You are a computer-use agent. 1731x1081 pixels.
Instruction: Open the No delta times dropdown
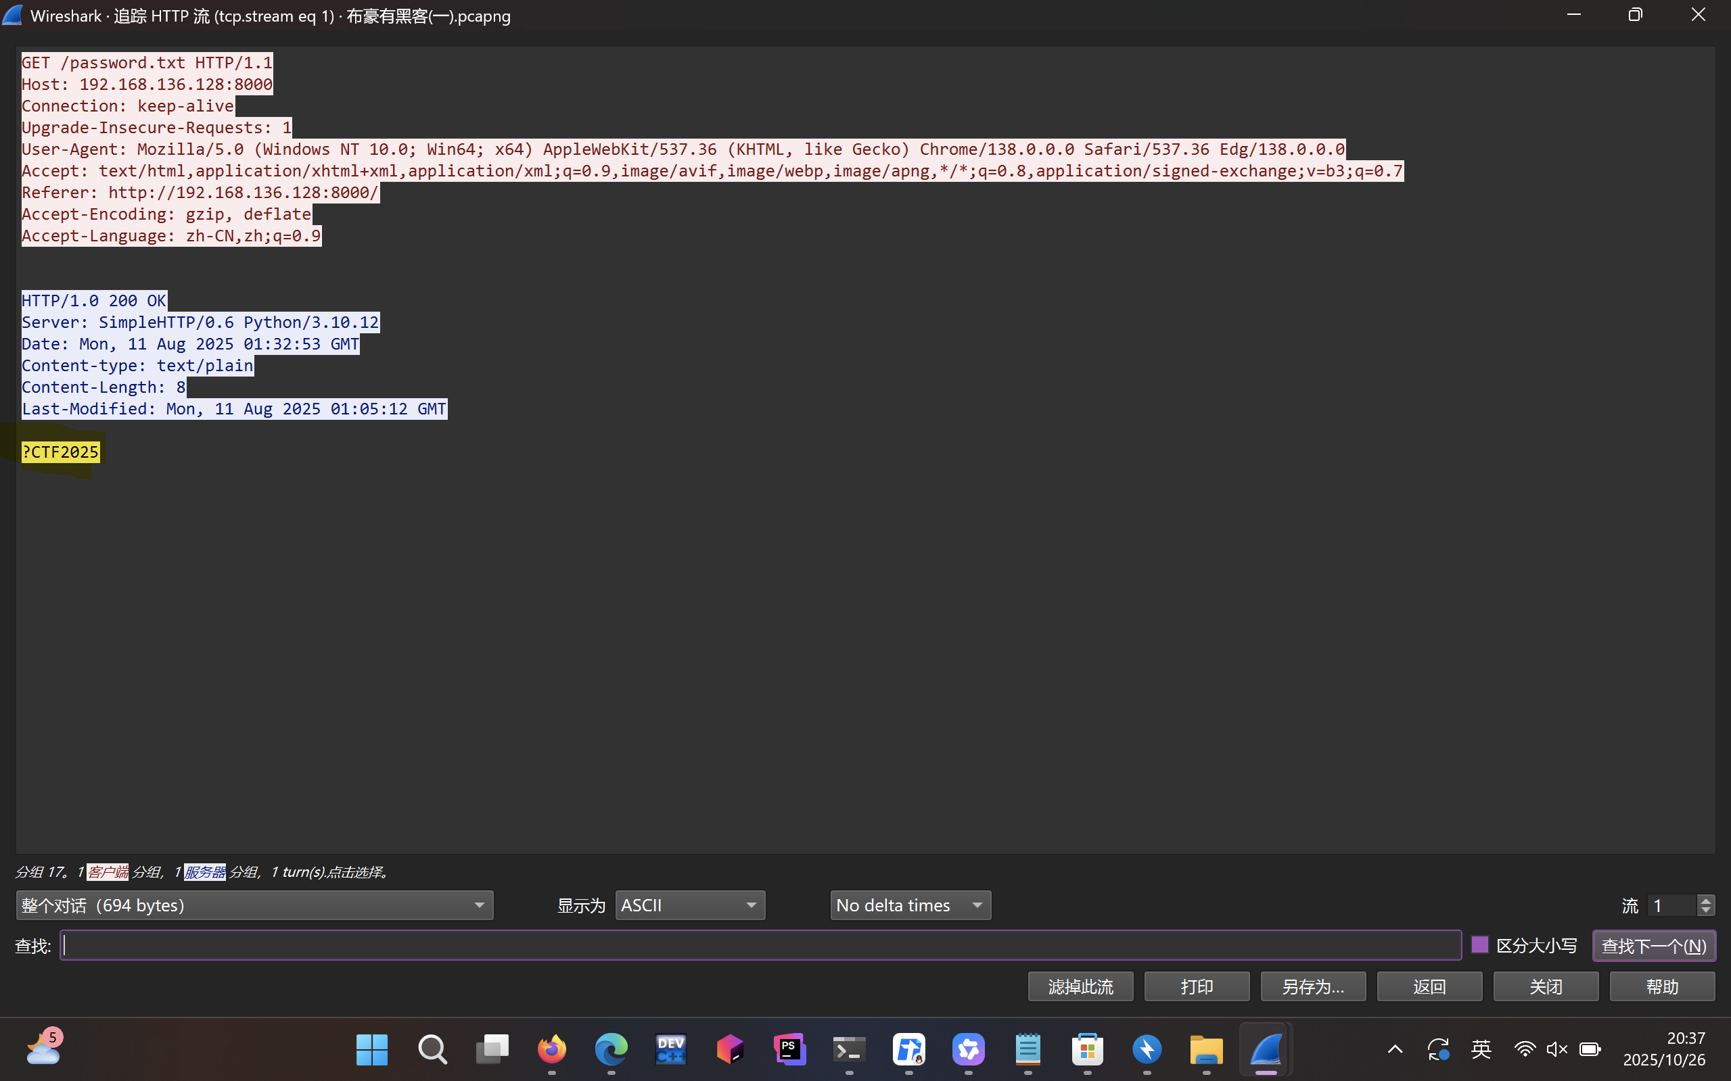(910, 905)
